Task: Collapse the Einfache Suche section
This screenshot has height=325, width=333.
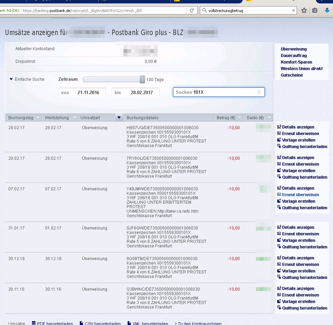Action: tap(11, 79)
